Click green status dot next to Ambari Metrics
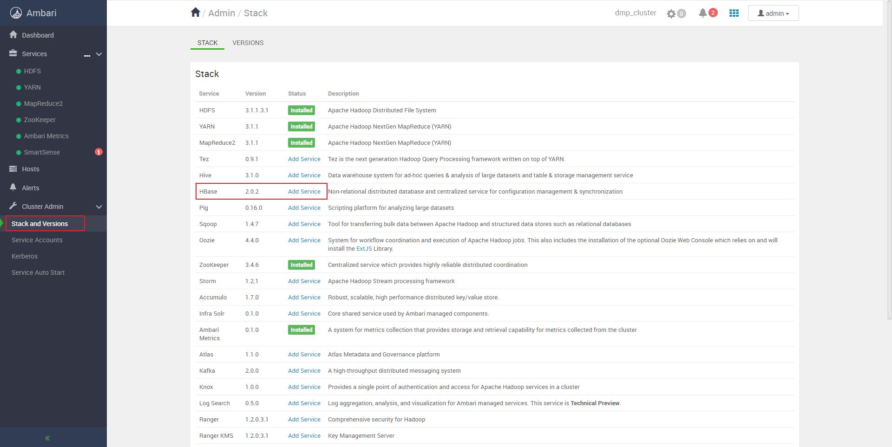The image size is (892, 447). pyautogui.click(x=19, y=136)
